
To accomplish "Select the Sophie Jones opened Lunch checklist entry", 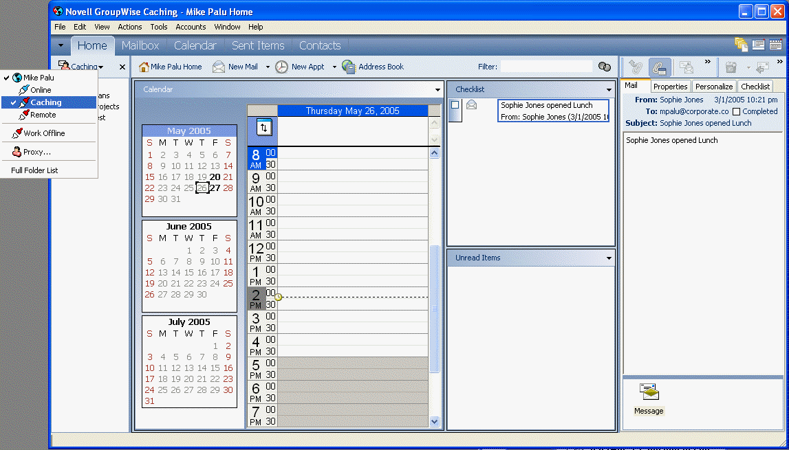I will (x=553, y=111).
